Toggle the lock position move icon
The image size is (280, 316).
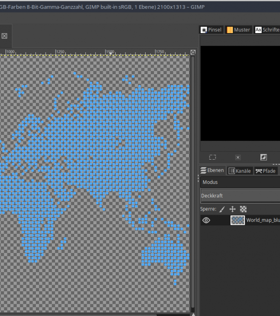coord(232,209)
